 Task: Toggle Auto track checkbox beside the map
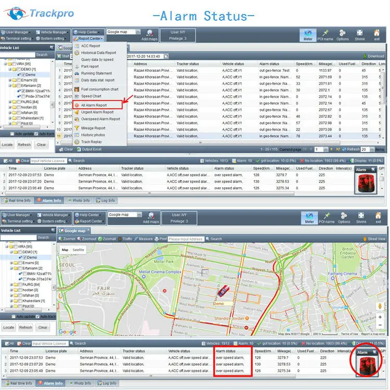(x=38, y=316)
